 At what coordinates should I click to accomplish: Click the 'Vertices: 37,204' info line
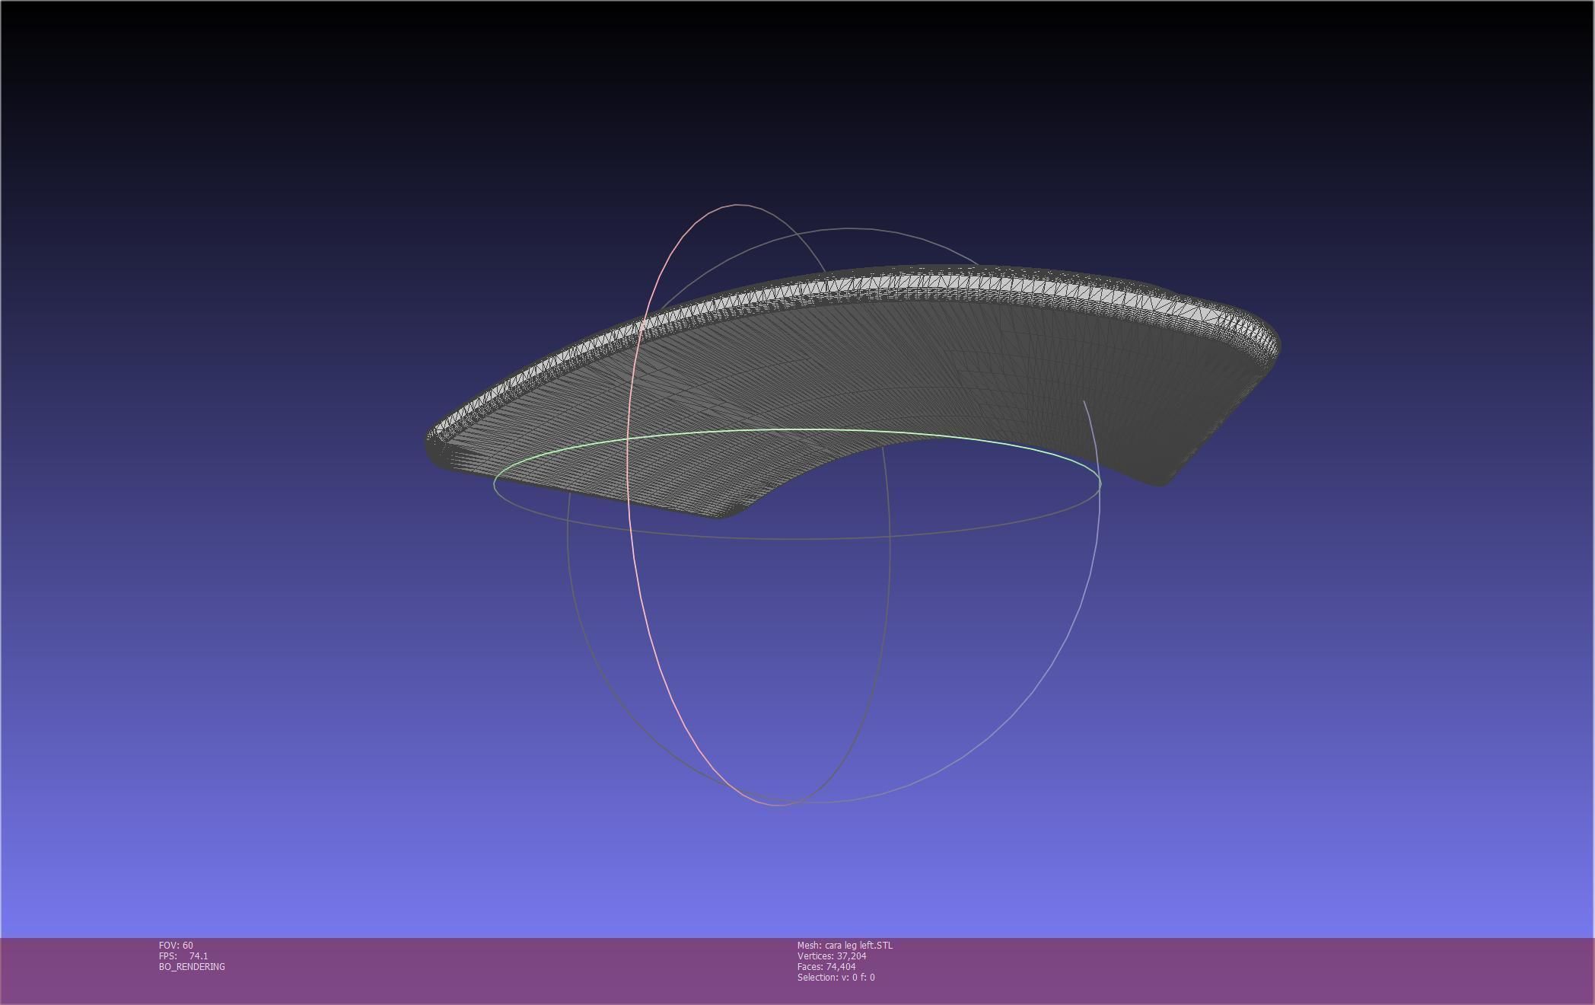pyautogui.click(x=832, y=956)
